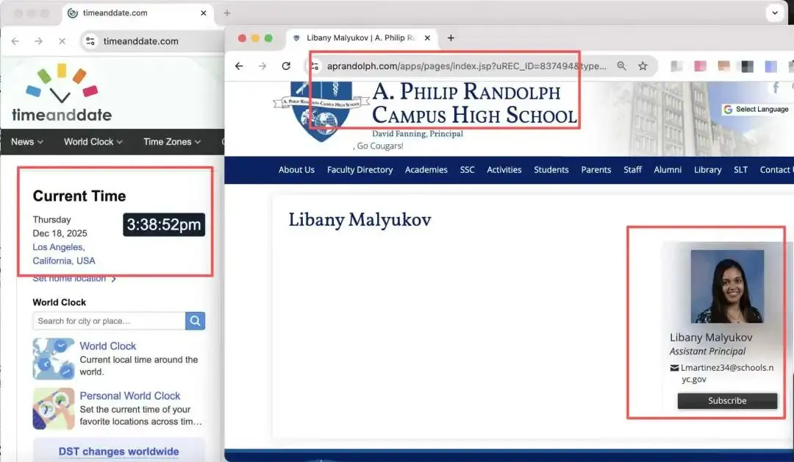Click DST changes worldwide link
Screen dimensions: 794x462
(118, 452)
